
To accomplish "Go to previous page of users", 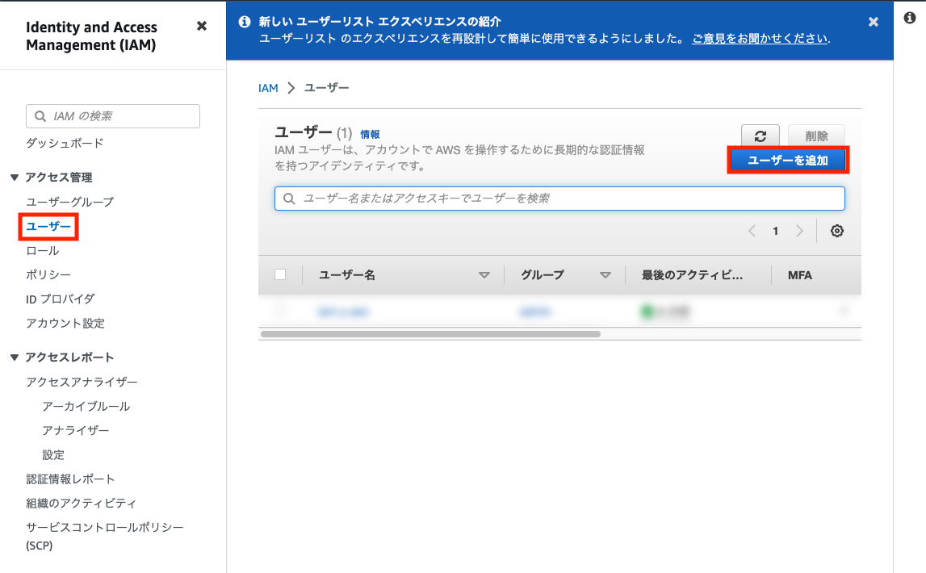I will [x=752, y=231].
